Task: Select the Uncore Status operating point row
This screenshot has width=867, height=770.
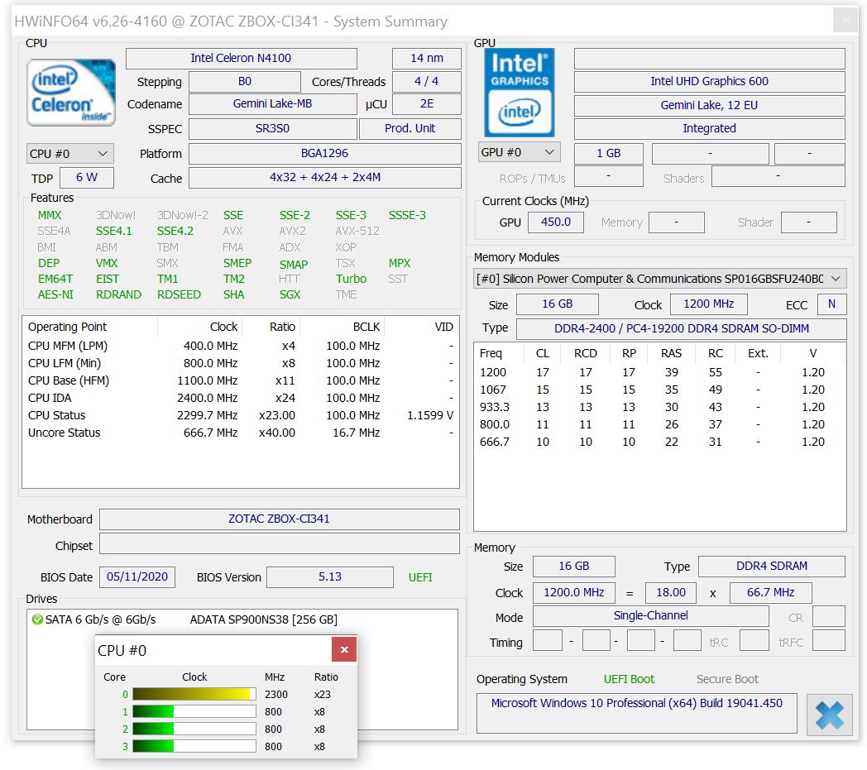Action: point(241,433)
